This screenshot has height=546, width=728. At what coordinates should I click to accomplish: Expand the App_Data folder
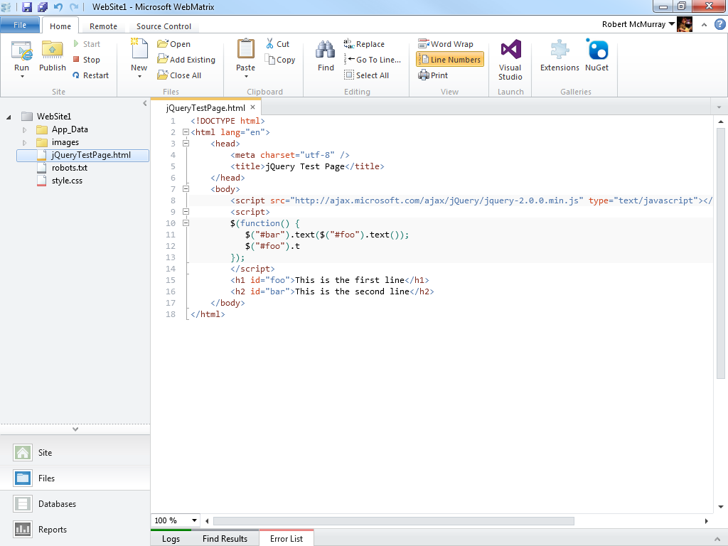pos(25,129)
